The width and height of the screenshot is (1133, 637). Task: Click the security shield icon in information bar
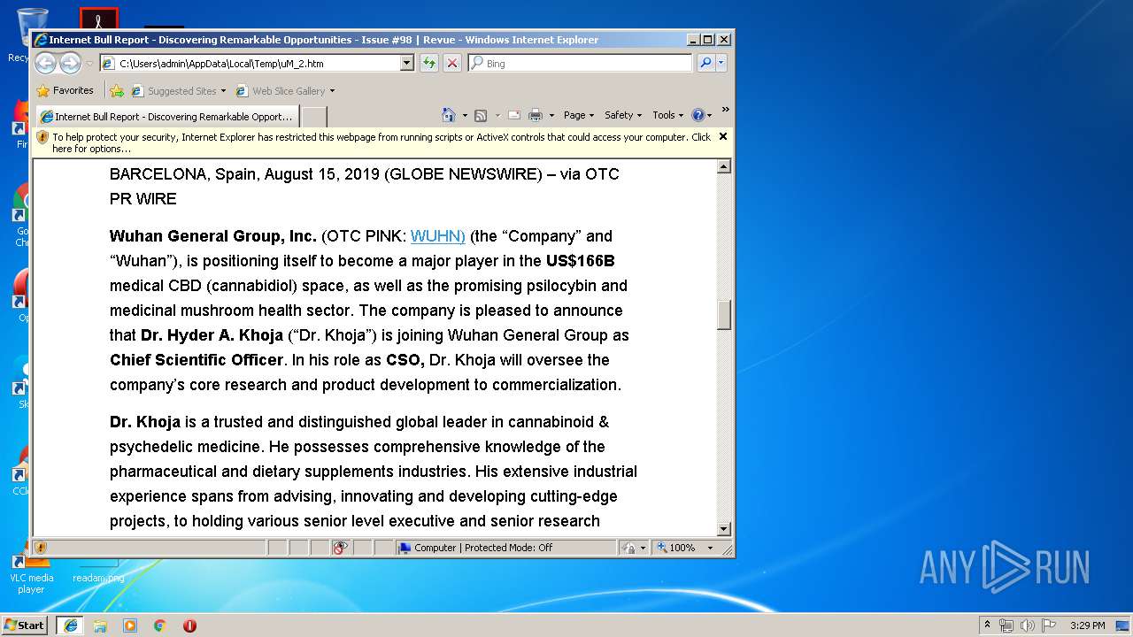(42, 137)
